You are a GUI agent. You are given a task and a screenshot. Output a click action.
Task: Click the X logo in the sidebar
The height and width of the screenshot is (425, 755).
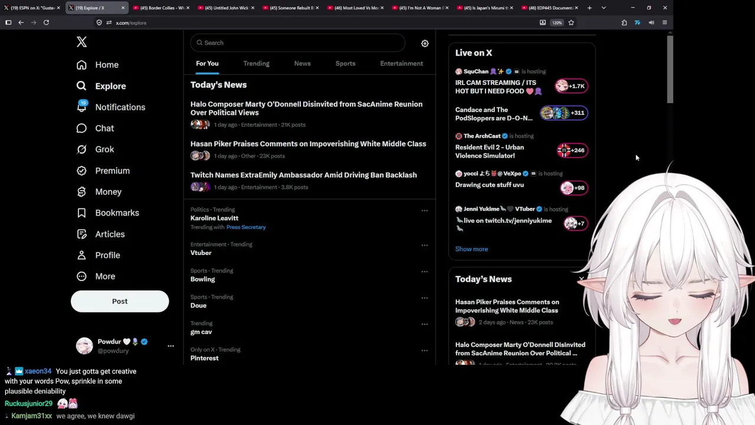(81, 41)
